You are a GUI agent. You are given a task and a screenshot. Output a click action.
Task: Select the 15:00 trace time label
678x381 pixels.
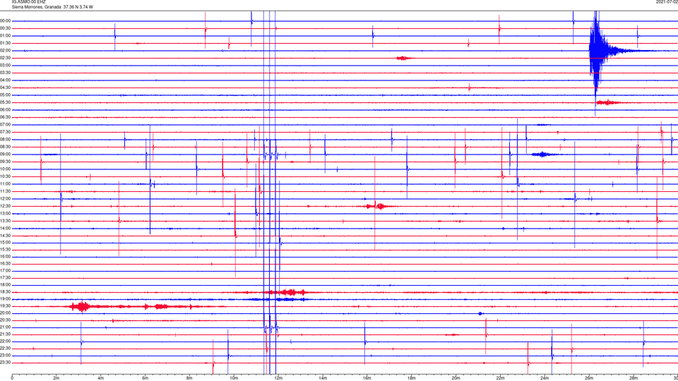click(x=6, y=243)
